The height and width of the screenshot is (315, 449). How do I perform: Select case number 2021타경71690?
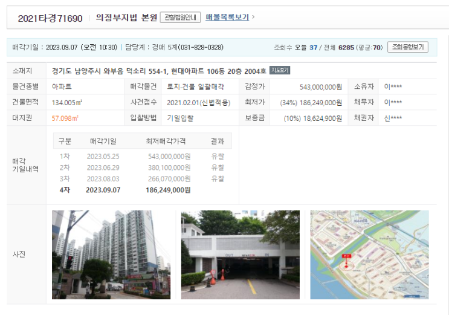50,18
